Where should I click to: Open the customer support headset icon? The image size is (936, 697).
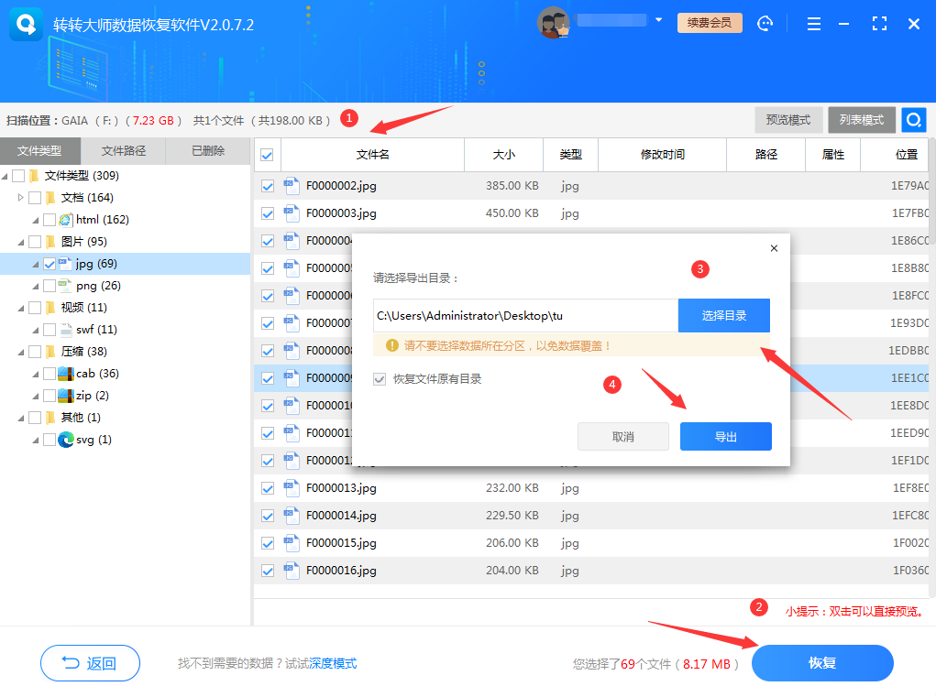pos(765,24)
